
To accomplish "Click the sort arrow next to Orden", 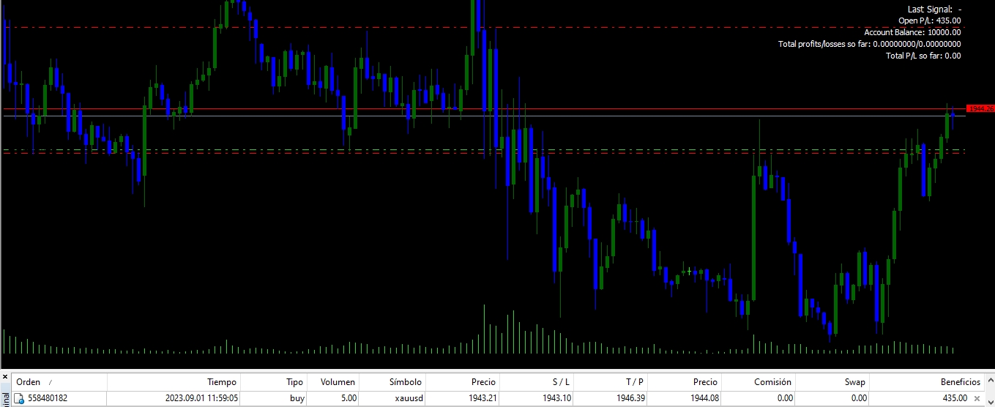I will (51, 382).
